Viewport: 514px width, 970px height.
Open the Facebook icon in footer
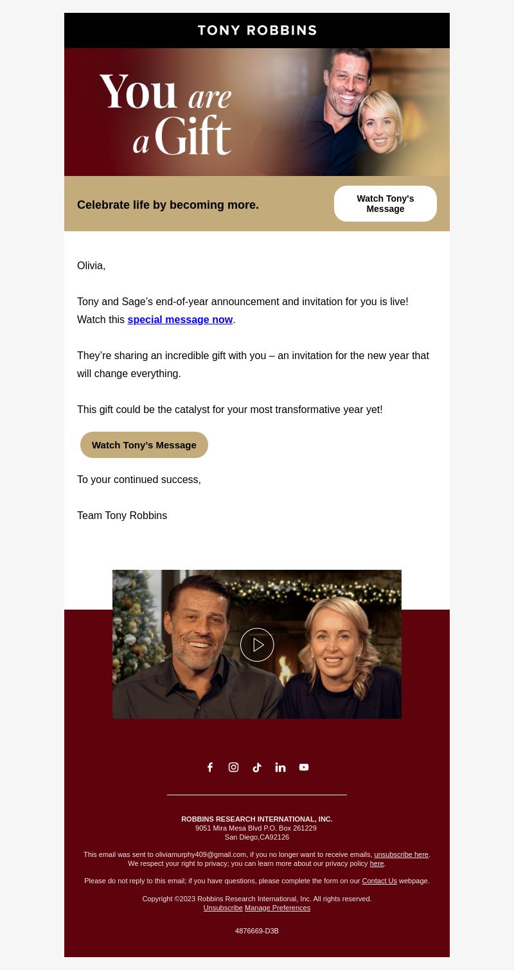(210, 767)
